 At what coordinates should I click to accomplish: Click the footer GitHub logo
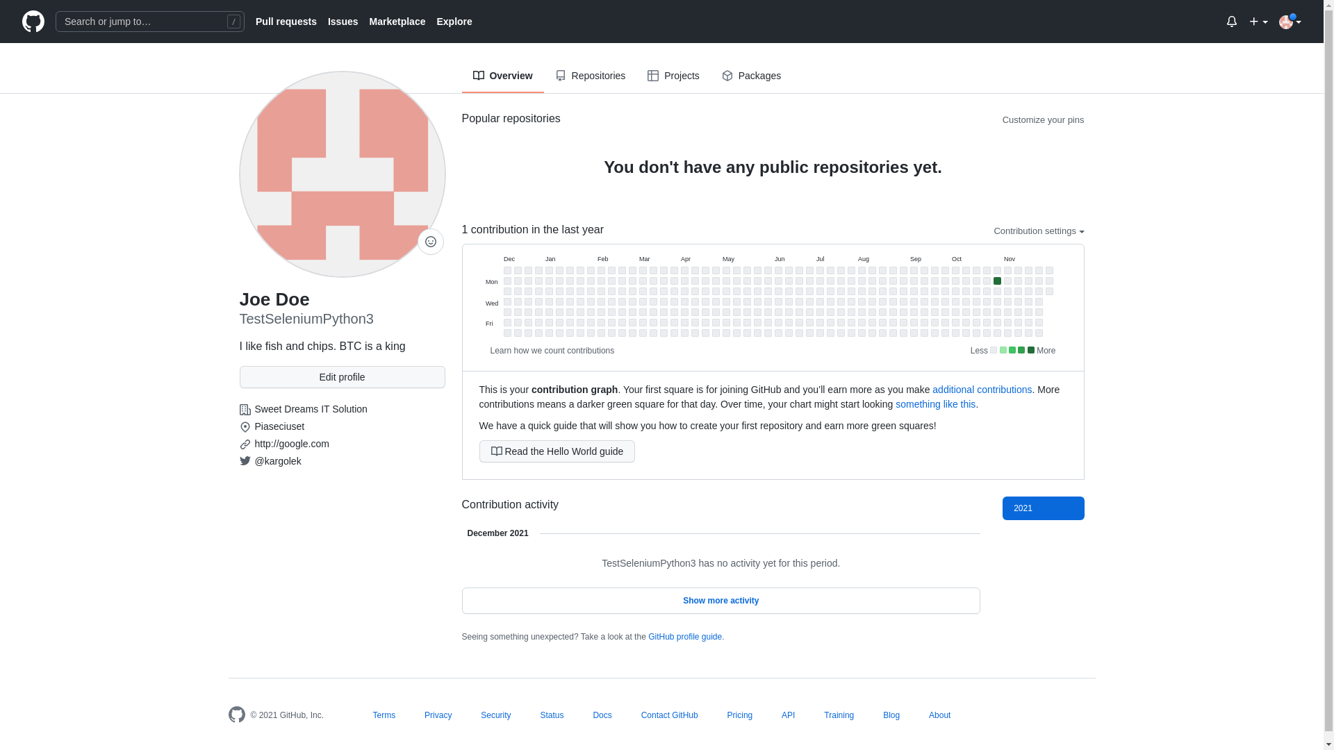[237, 715]
